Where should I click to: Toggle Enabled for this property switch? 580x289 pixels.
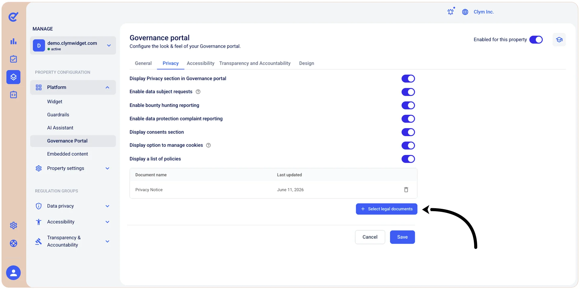pyautogui.click(x=536, y=40)
